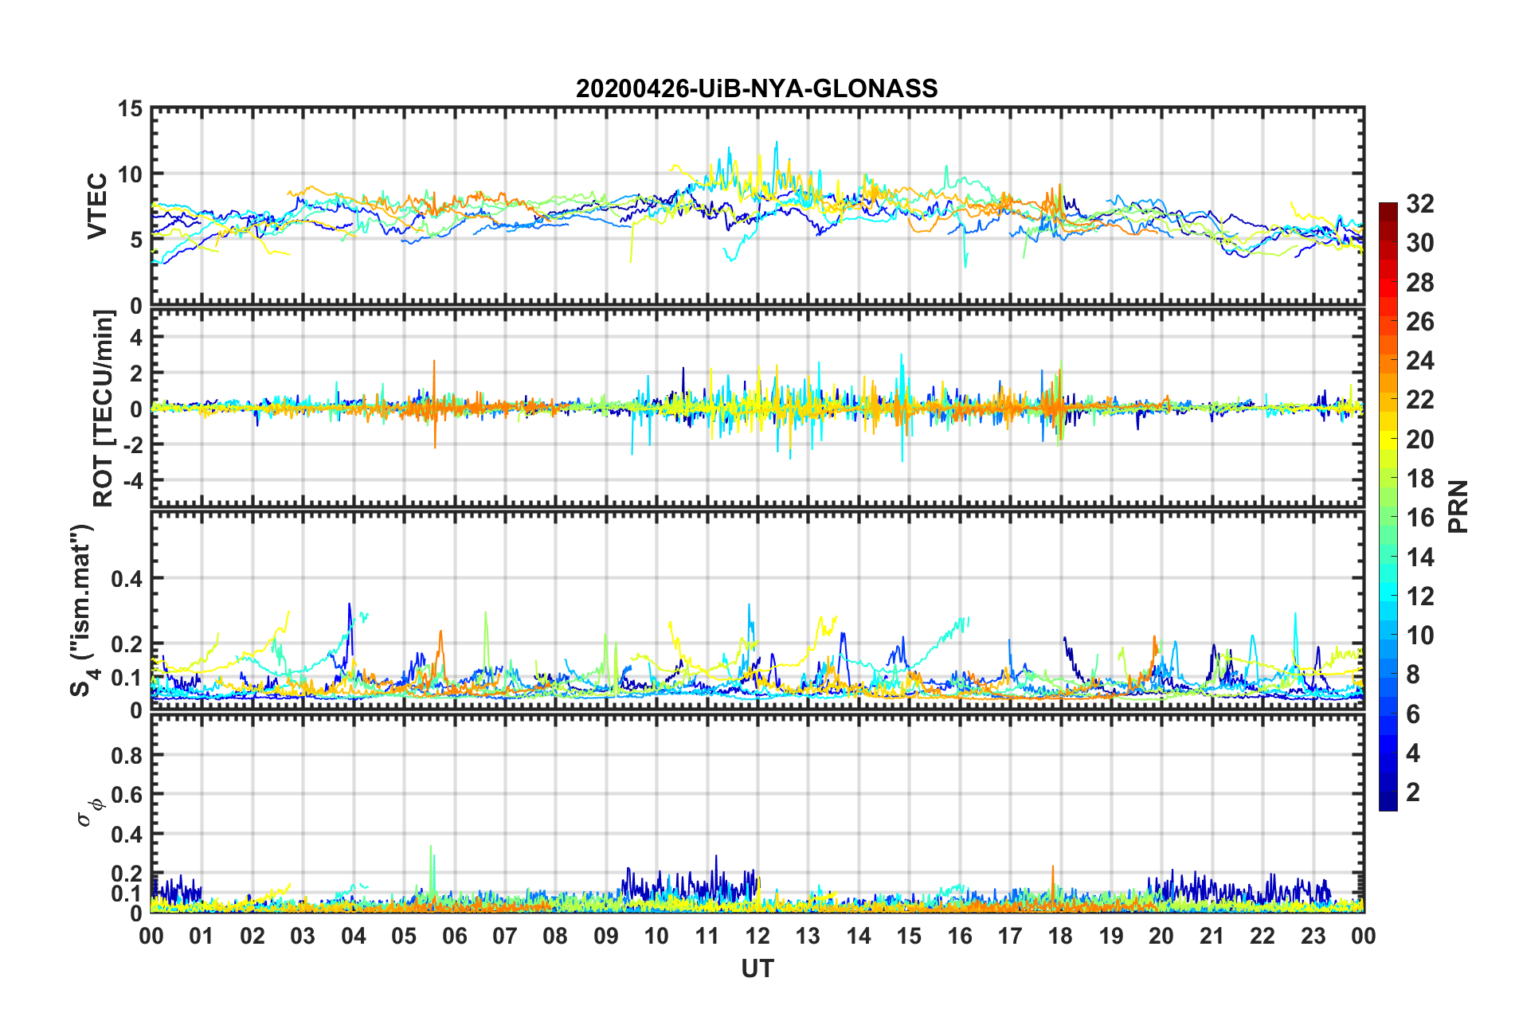This screenshot has width=1515, height=1013.
Task: Click colorbar tick label 26
Action: (x=1420, y=322)
